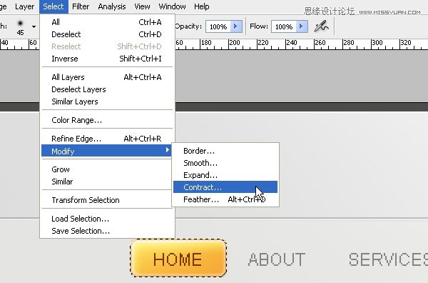Open the Opacity slider arrow
The height and width of the screenshot is (283, 428).
[236, 26]
